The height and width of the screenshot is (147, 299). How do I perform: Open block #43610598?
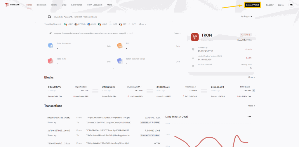click(x=55, y=87)
